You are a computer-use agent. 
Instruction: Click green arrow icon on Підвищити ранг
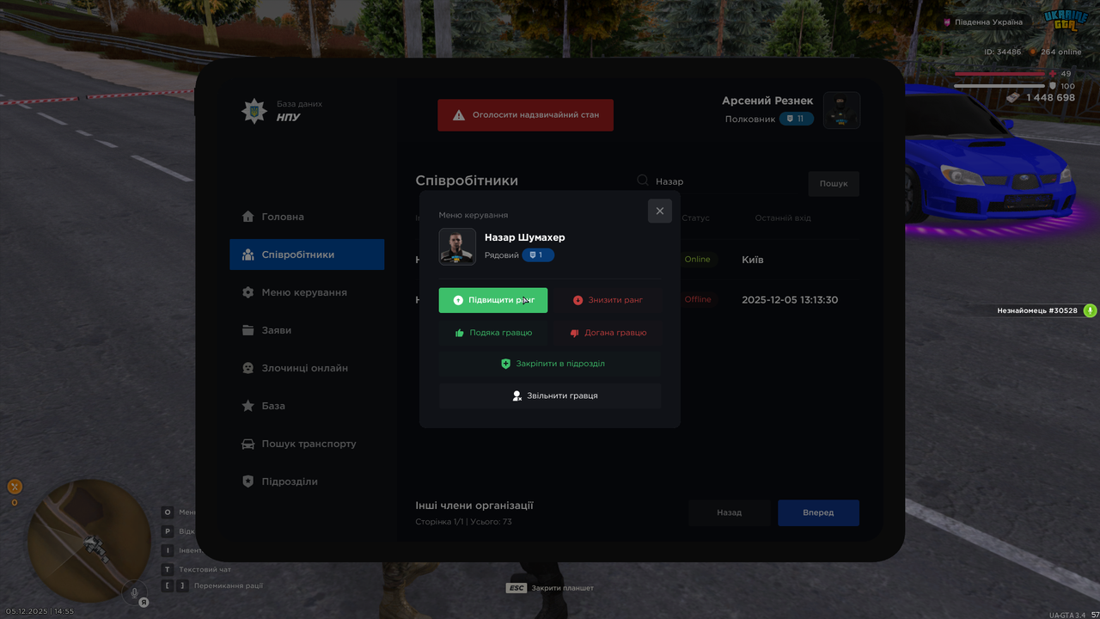pos(458,300)
